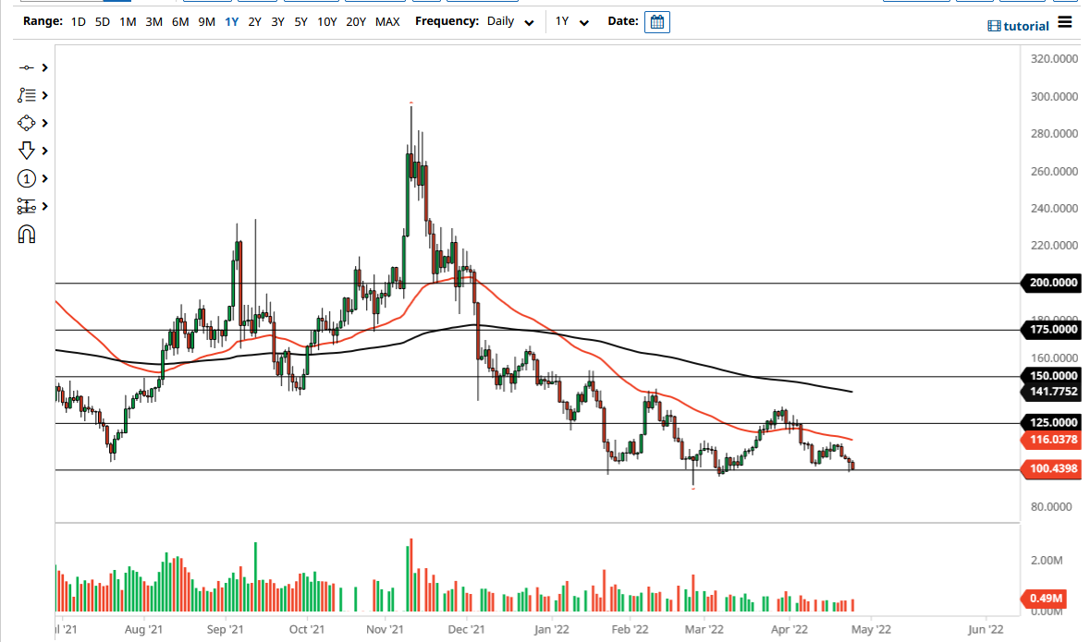Open the 1Y period dropdown
This screenshot has width=1090, height=642.
pyautogui.click(x=570, y=21)
